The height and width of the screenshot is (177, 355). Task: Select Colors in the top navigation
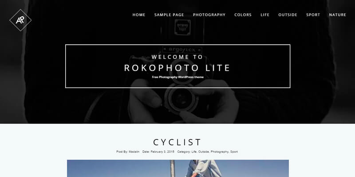(243, 15)
